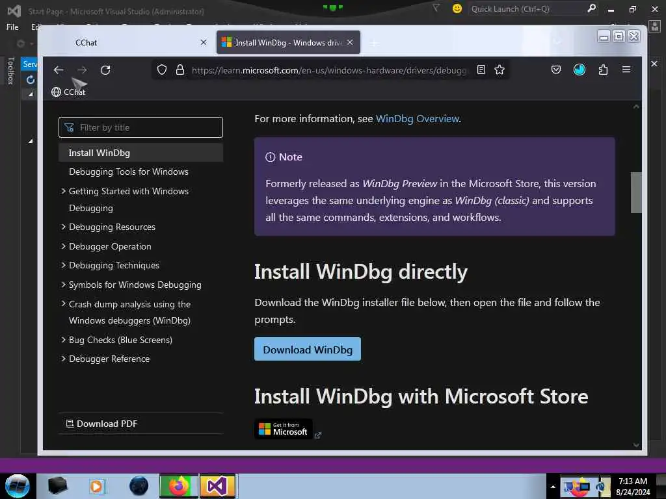Open the Extensions puzzle icon
Image resolution: width=666 pixels, height=499 pixels.
tap(603, 70)
